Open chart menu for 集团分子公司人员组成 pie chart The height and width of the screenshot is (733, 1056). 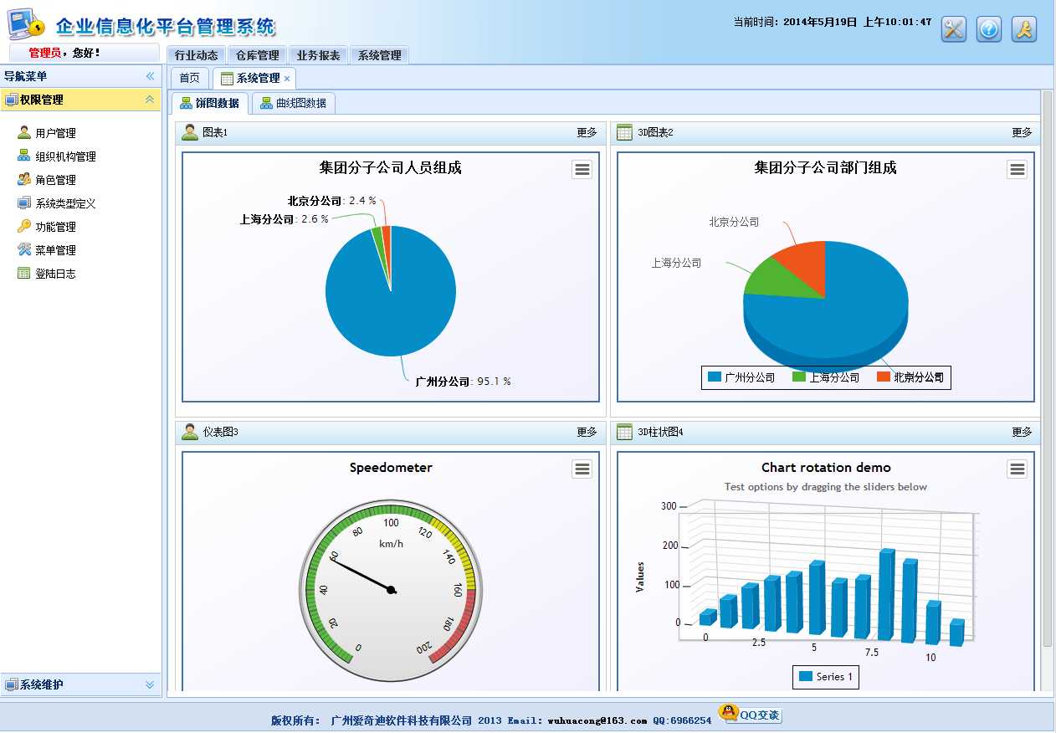[x=582, y=170]
